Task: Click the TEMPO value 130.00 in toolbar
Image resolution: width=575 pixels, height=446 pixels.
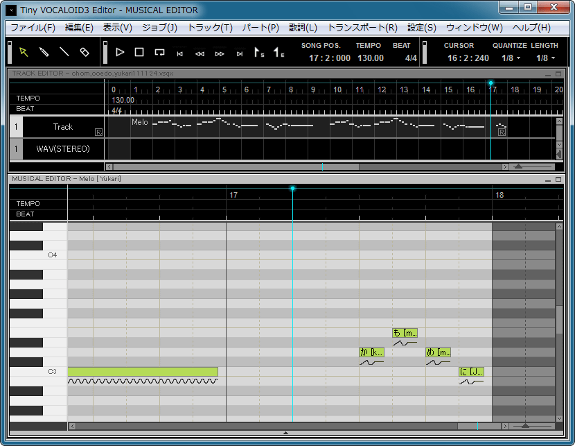Action: (371, 58)
